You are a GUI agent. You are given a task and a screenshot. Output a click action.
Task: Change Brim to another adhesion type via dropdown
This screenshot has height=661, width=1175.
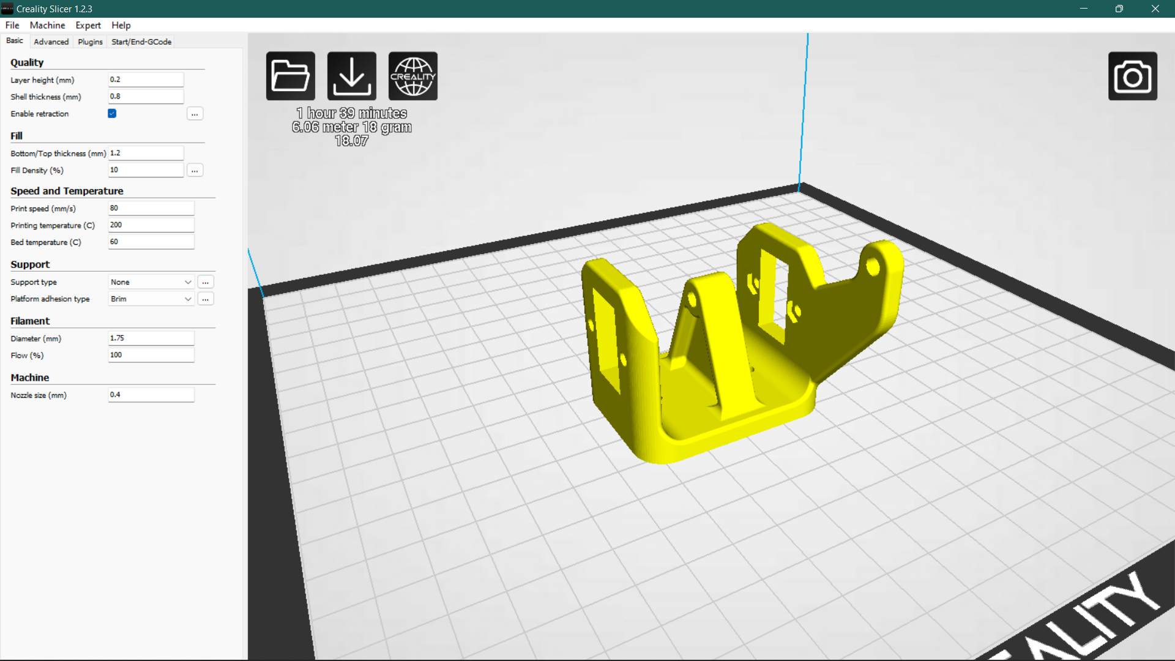coord(151,299)
